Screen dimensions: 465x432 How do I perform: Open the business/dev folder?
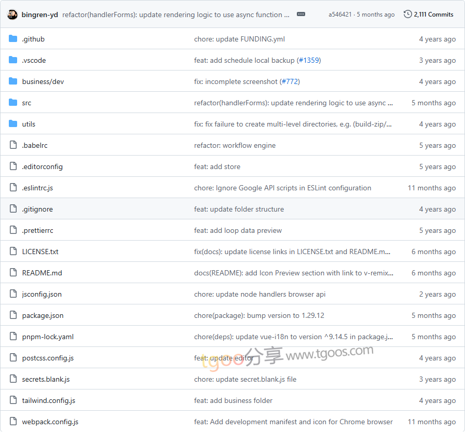(43, 81)
